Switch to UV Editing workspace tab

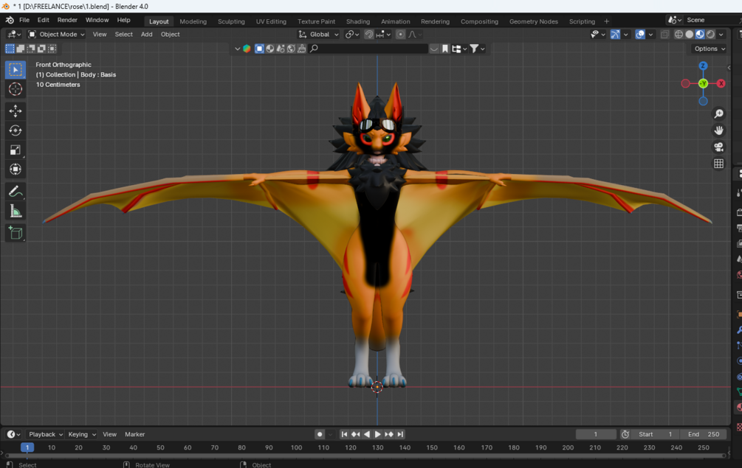point(271,21)
